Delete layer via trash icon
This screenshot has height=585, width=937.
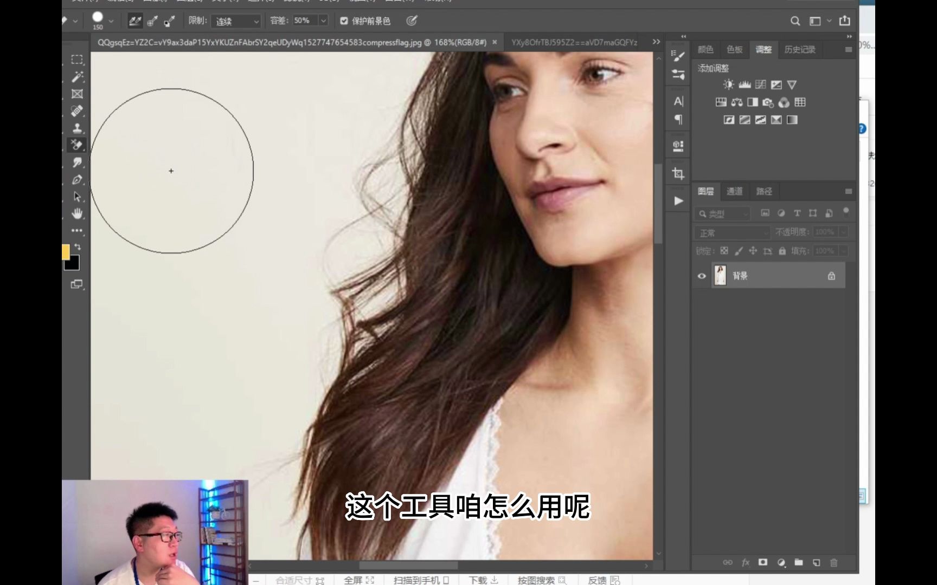(x=834, y=563)
